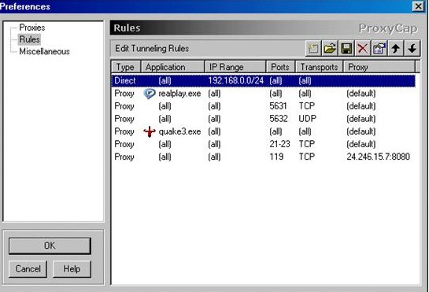The image size is (429, 292).
Task: Move rule up with up arrow
Action: (x=396, y=49)
